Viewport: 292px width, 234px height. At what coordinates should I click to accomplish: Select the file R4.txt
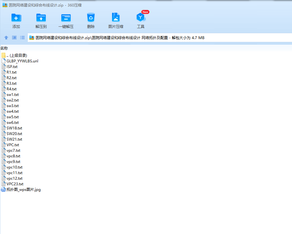coord(9,89)
